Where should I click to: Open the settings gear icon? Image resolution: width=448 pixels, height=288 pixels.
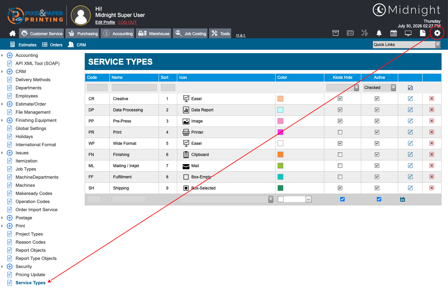click(437, 33)
